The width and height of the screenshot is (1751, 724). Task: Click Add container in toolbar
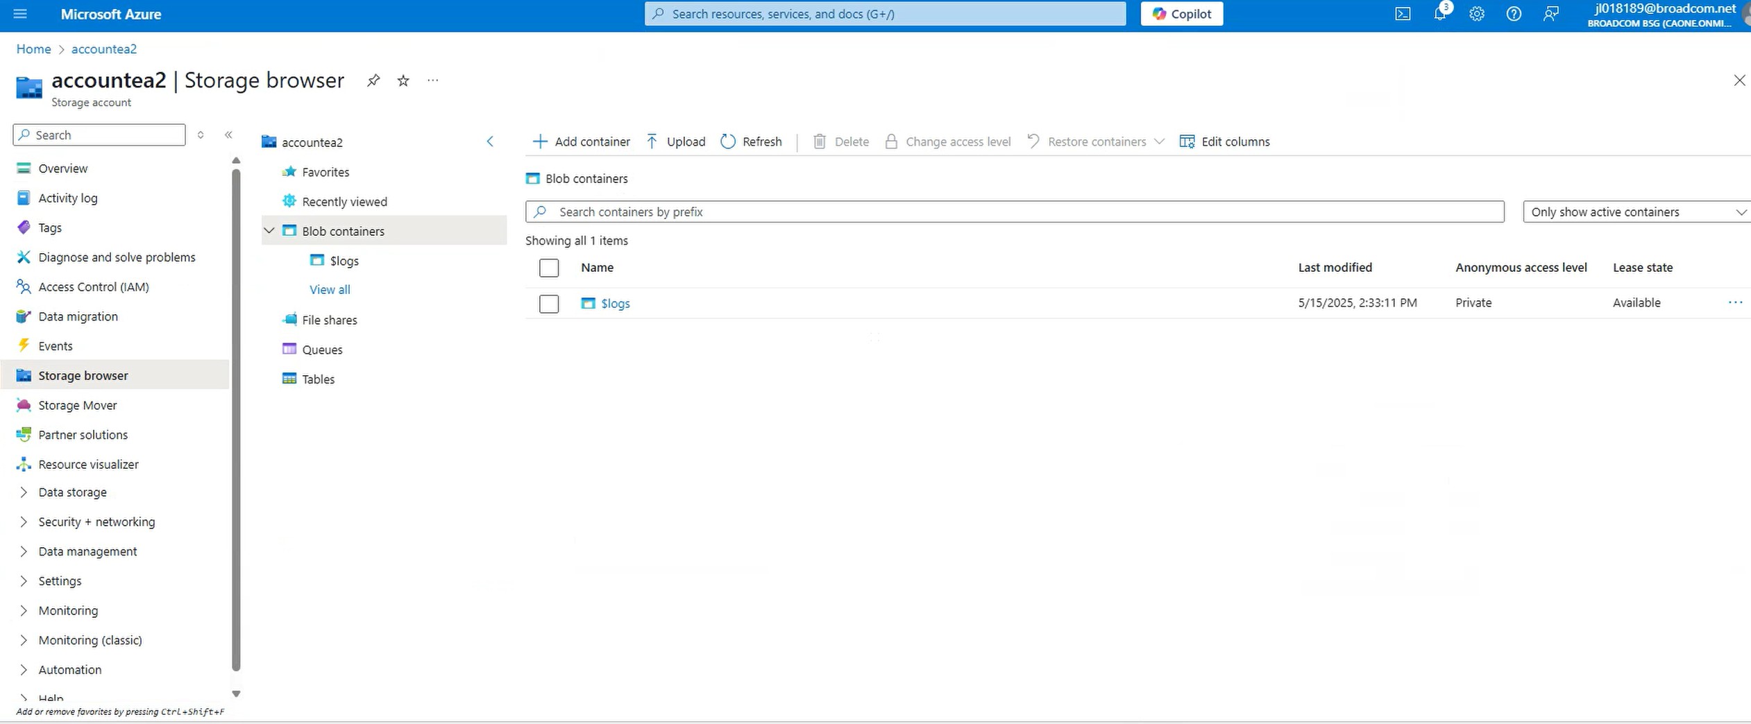(582, 141)
